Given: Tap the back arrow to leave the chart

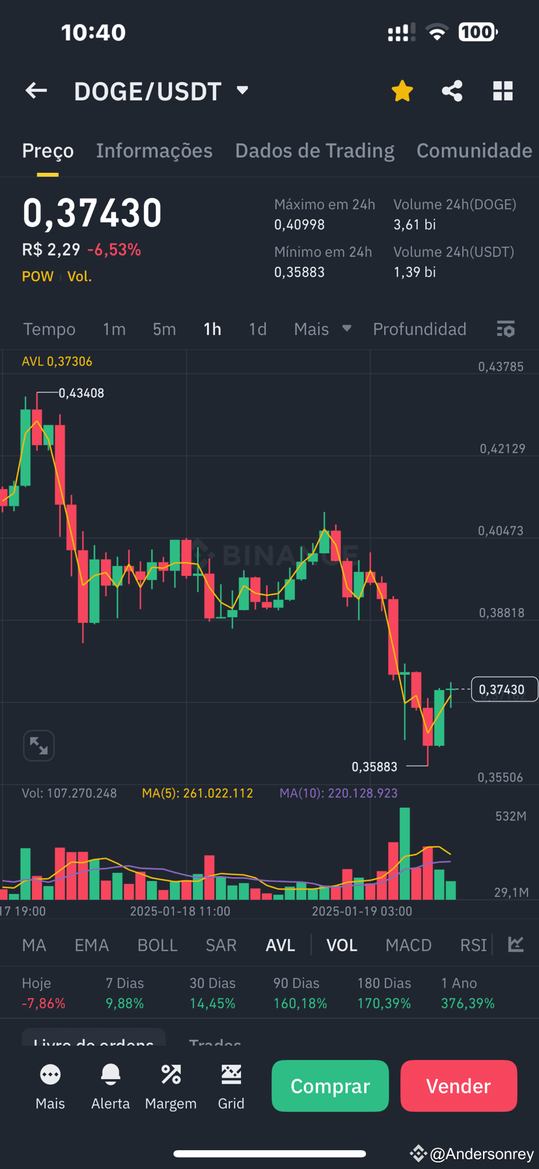Looking at the screenshot, I should tap(36, 91).
